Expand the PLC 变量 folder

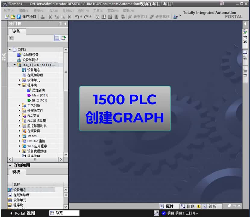[20, 115]
